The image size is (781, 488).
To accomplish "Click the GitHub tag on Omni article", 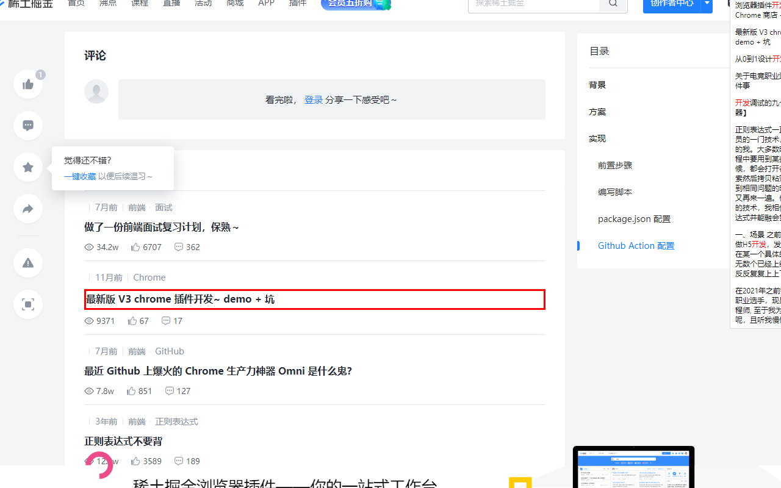I will pos(170,351).
